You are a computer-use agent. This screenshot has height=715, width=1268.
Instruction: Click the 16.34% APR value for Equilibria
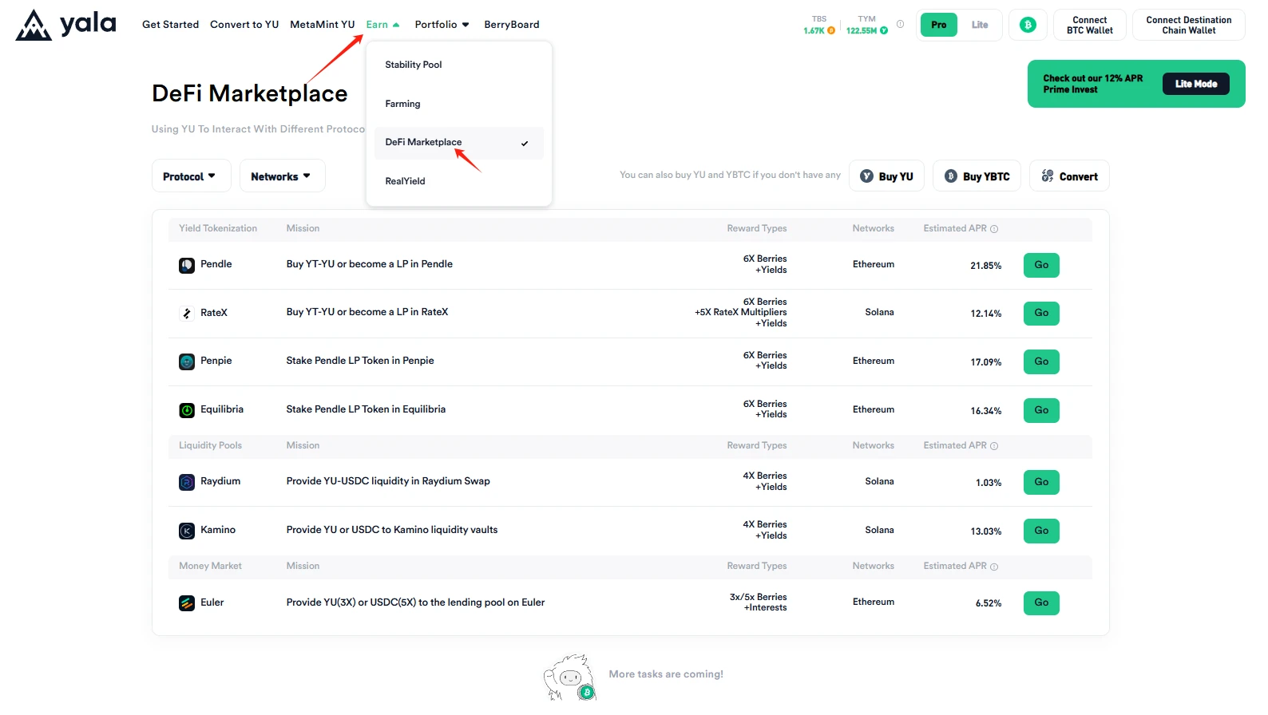[x=986, y=411]
